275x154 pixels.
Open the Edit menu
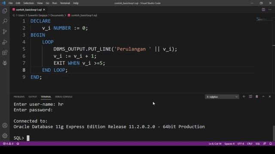(18, 3)
